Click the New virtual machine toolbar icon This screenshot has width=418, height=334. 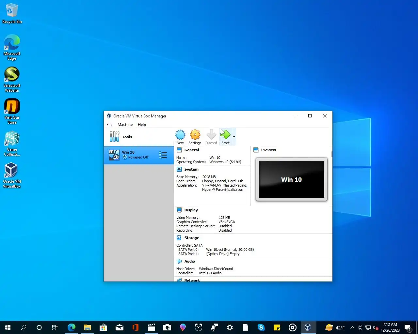pyautogui.click(x=180, y=137)
